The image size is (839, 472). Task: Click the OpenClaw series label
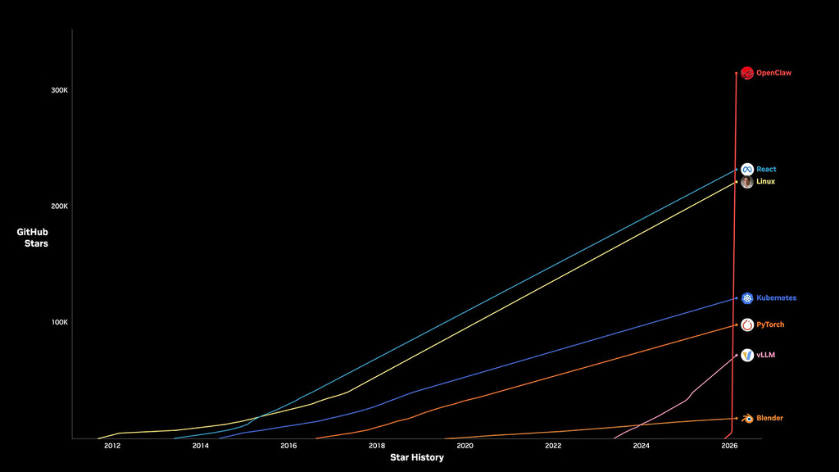(773, 73)
